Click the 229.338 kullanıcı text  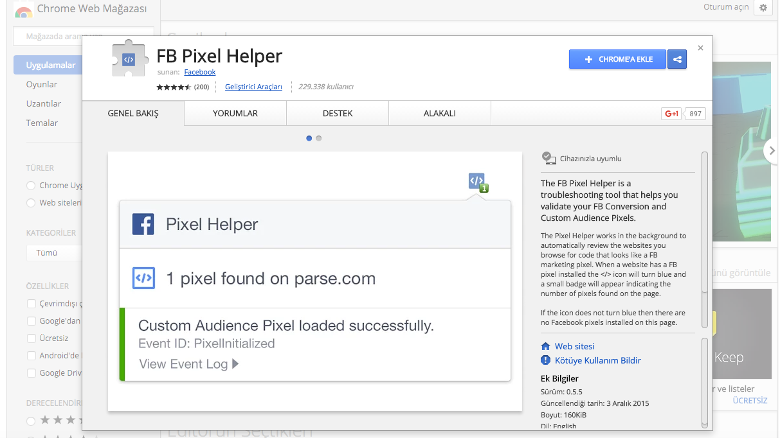click(x=326, y=87)
